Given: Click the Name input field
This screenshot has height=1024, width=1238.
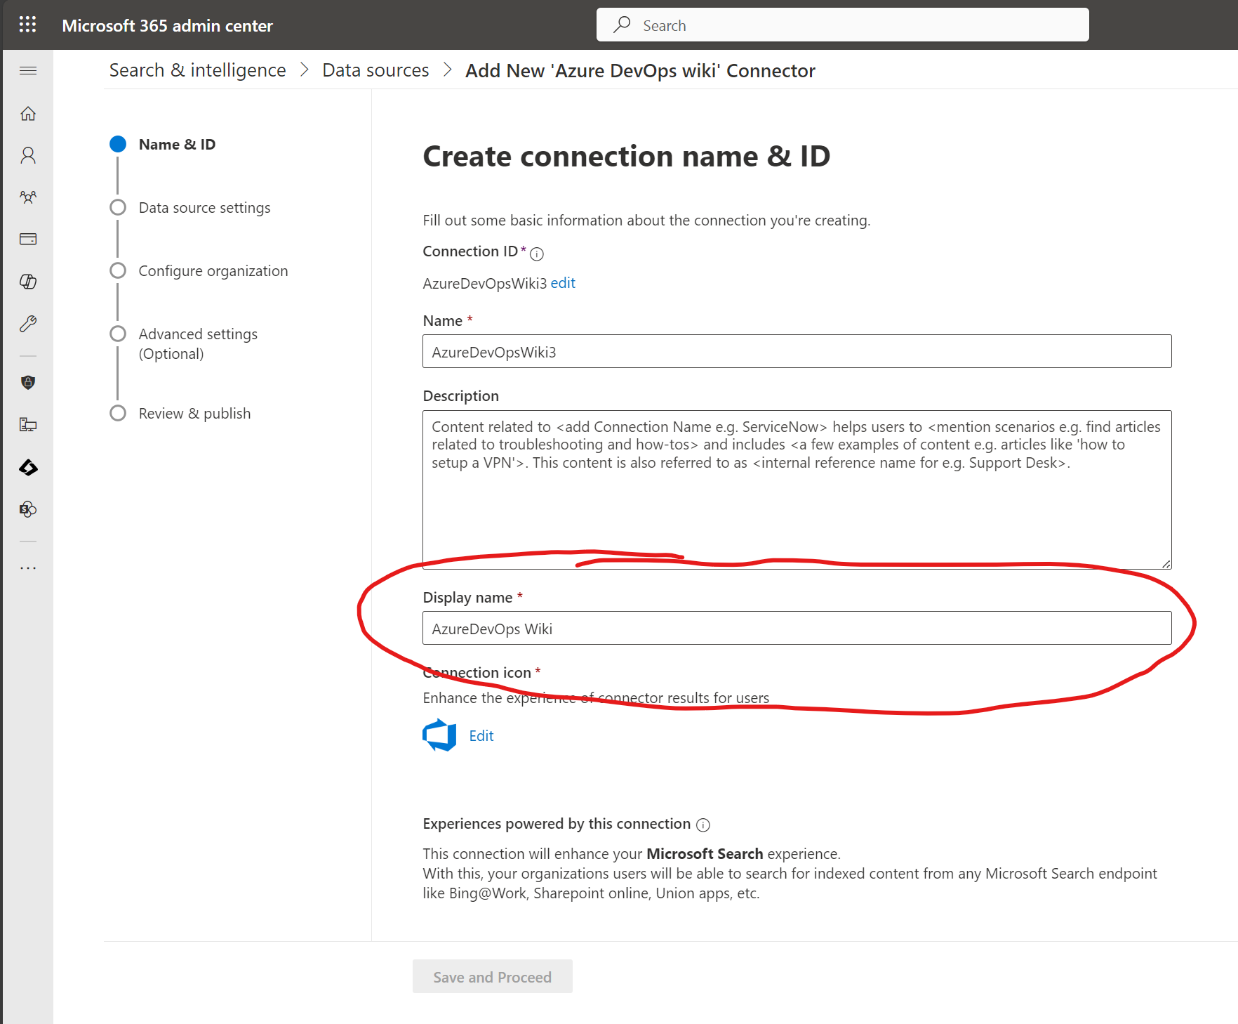Looking at the screenshot, I should pos(797,351).
